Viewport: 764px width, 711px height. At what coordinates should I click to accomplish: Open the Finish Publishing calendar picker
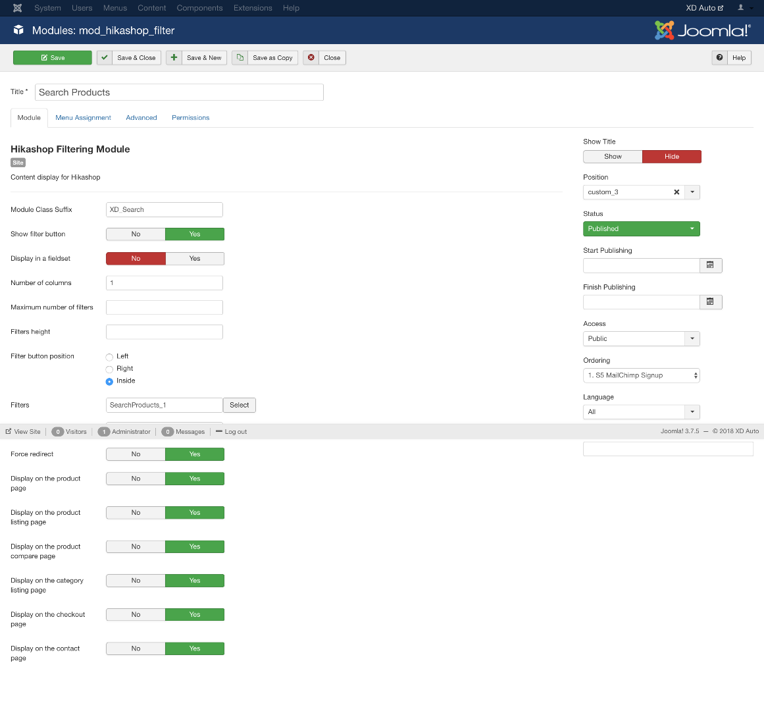pos(710,302)
